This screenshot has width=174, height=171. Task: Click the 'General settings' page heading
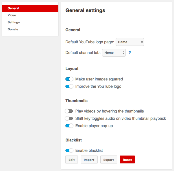[x=85, y=10]
